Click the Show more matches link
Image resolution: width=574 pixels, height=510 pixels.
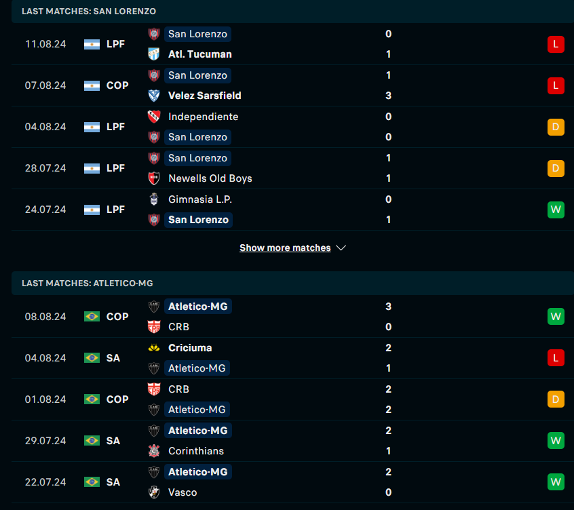(x=285, y=248)
